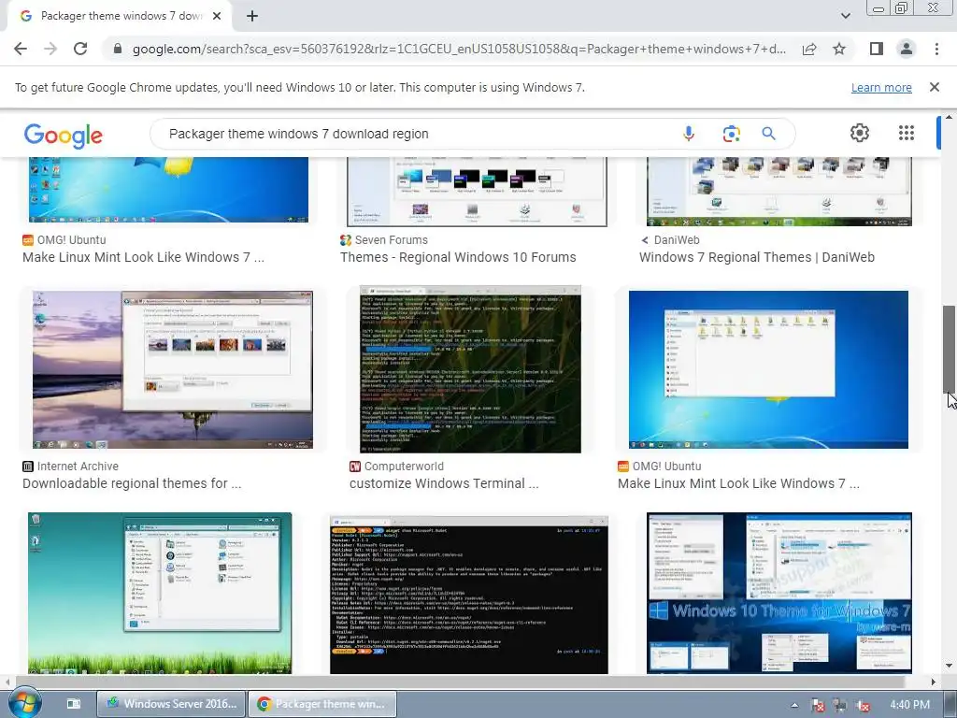Open the Chrome profile avatar menu
Image resolution: width=957 pixels, height=718 pixels.
pos(907,49)
